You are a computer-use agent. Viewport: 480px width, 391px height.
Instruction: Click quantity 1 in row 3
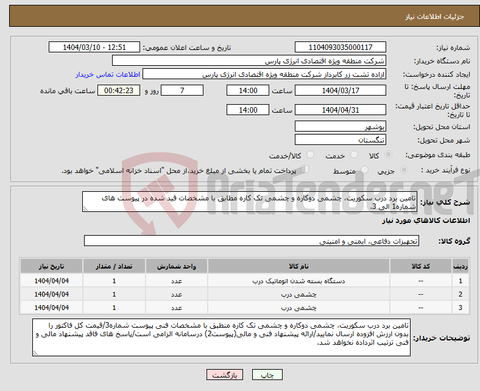tap(114, 308)
